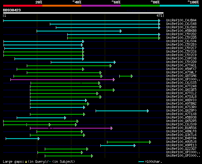Open the UniRef100_C4JBA4 hit label
This screenshot has width=202, height=164.
point(181,20)
